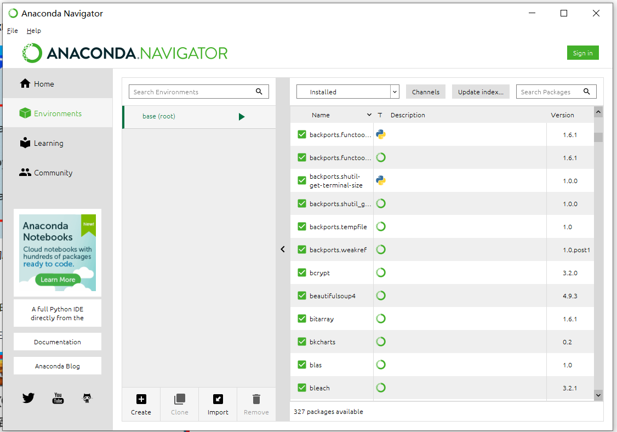The width and height of the screenshot is (617, 432).
Task: Click conda type icon for backports.tempfile
Action: coord(380,226)
